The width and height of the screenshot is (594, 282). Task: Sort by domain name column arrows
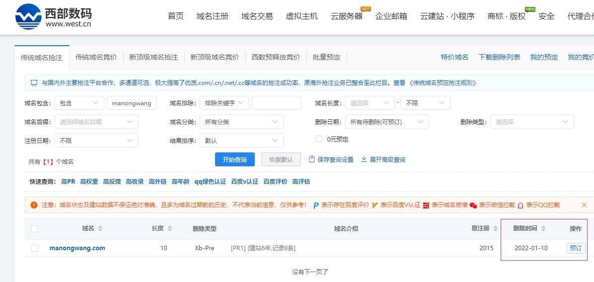[100, 228]
